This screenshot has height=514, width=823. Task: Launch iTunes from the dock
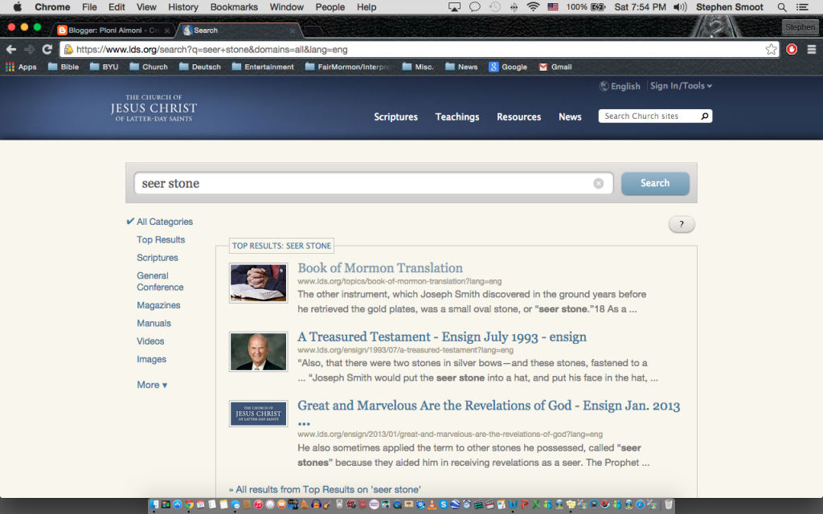[x=258, y=504]
